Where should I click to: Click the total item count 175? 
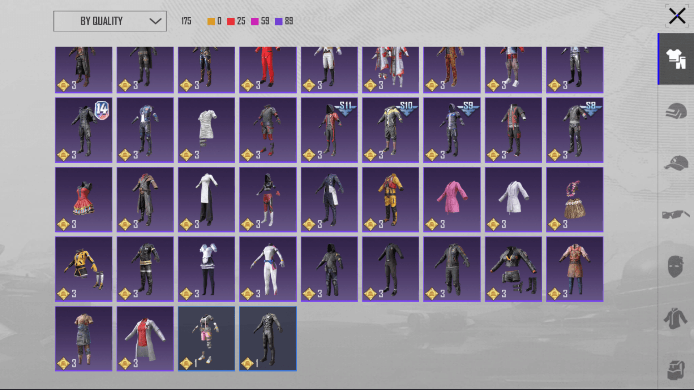[186, 21]
